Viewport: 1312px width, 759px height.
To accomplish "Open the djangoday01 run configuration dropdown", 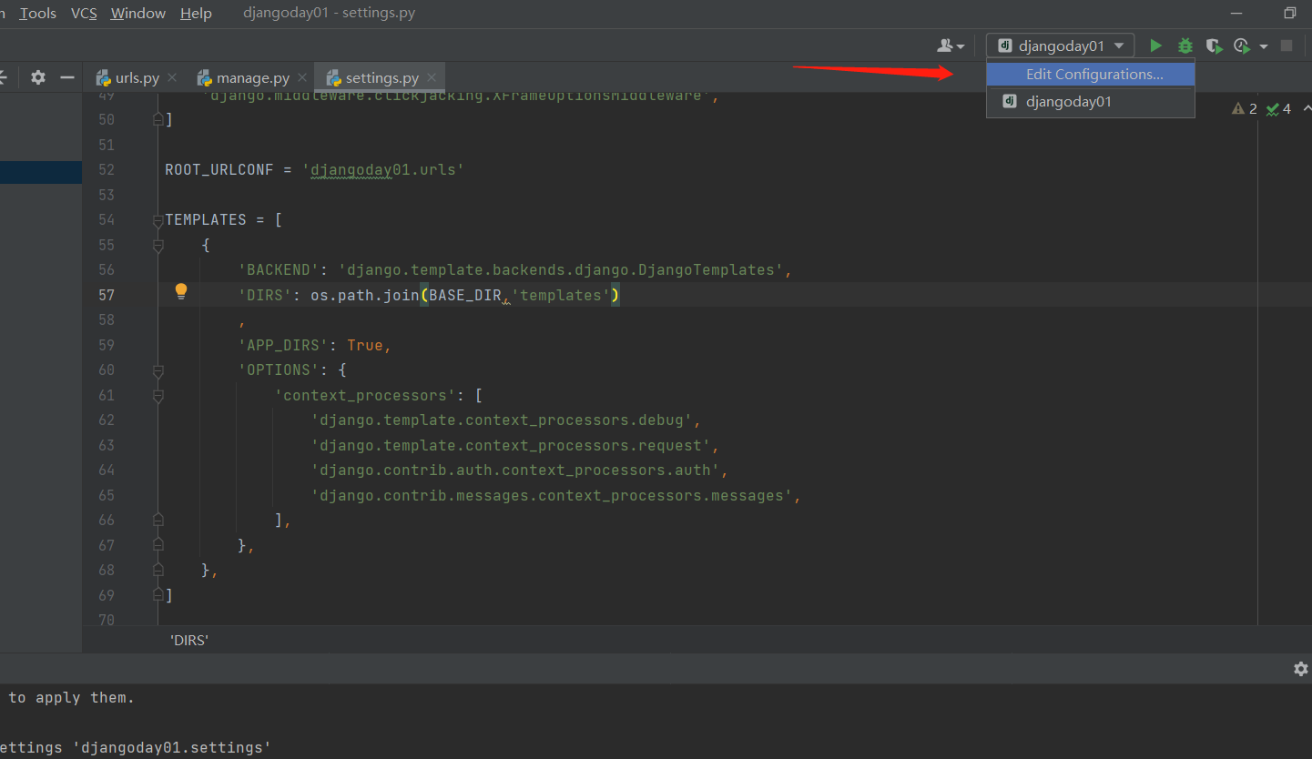I will tap(1061, 46).
